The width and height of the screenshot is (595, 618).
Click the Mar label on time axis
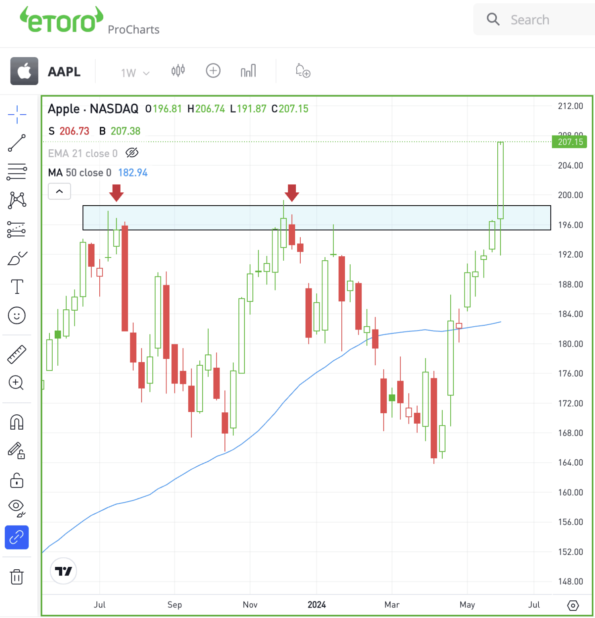click(392, 605)
